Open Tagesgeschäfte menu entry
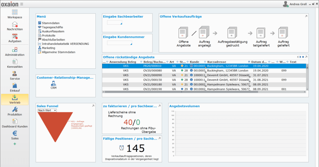The image size is (319, 167). pyautogui.click(x=52, y=27)
